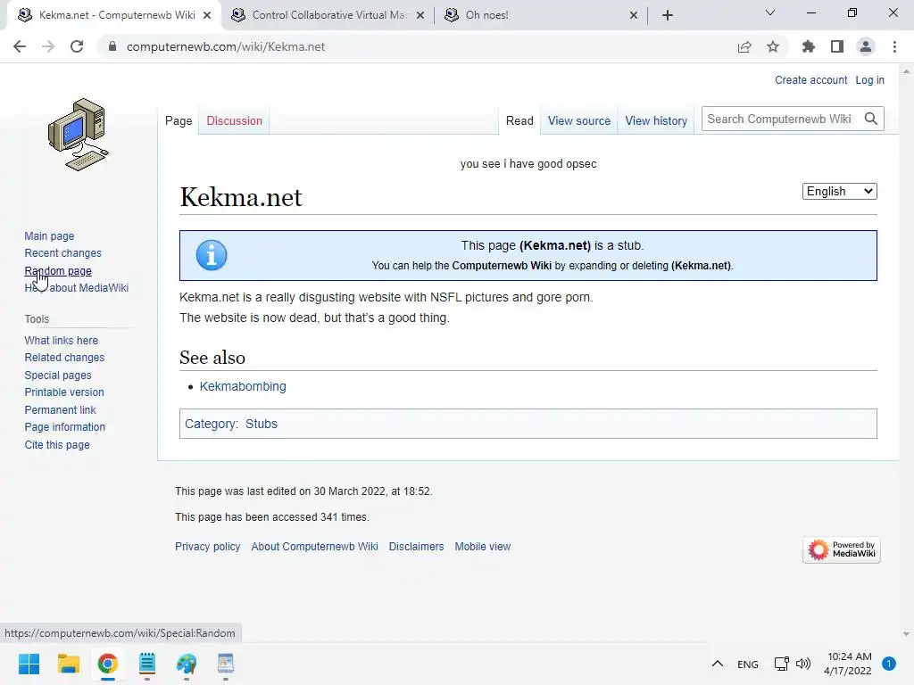
Task: Open the network tray icon
Action: (x=782, y=664)
